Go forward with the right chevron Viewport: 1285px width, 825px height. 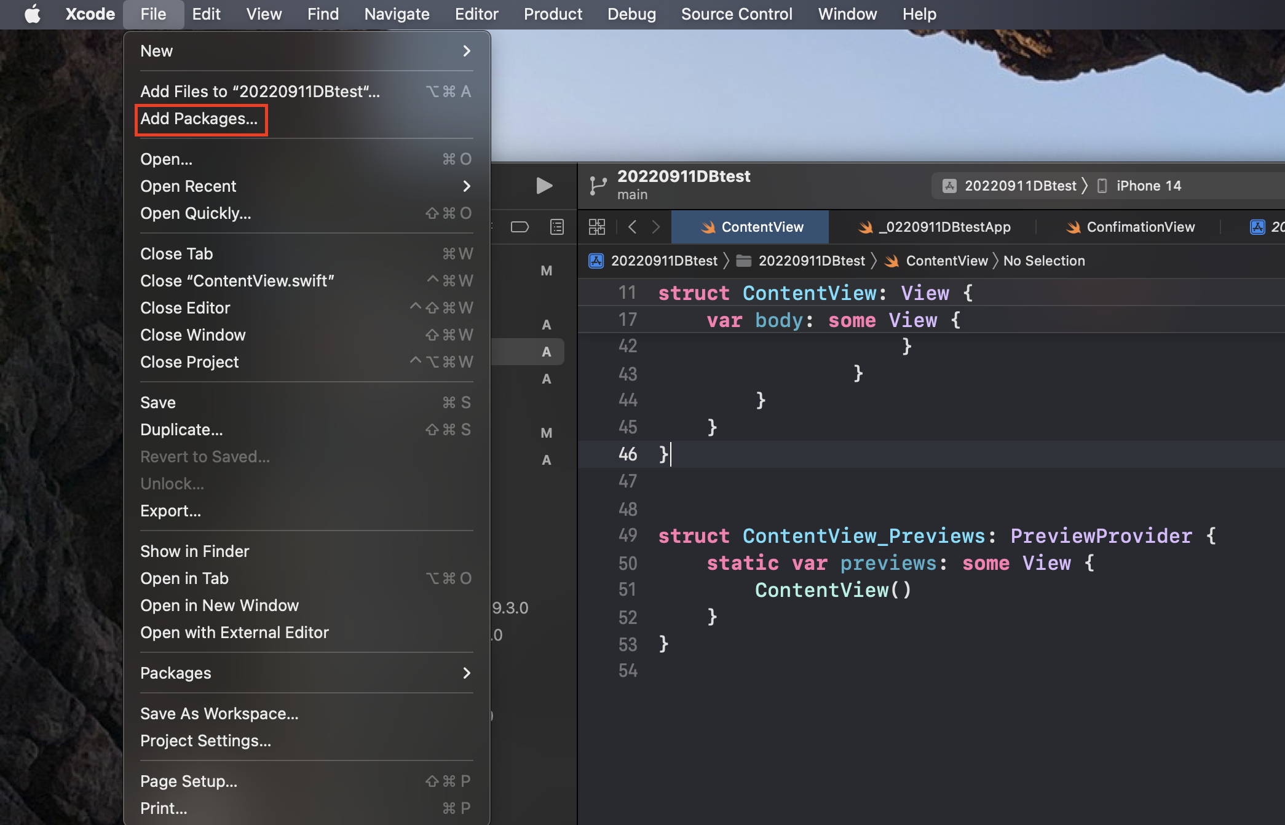(x=656, y=227)
